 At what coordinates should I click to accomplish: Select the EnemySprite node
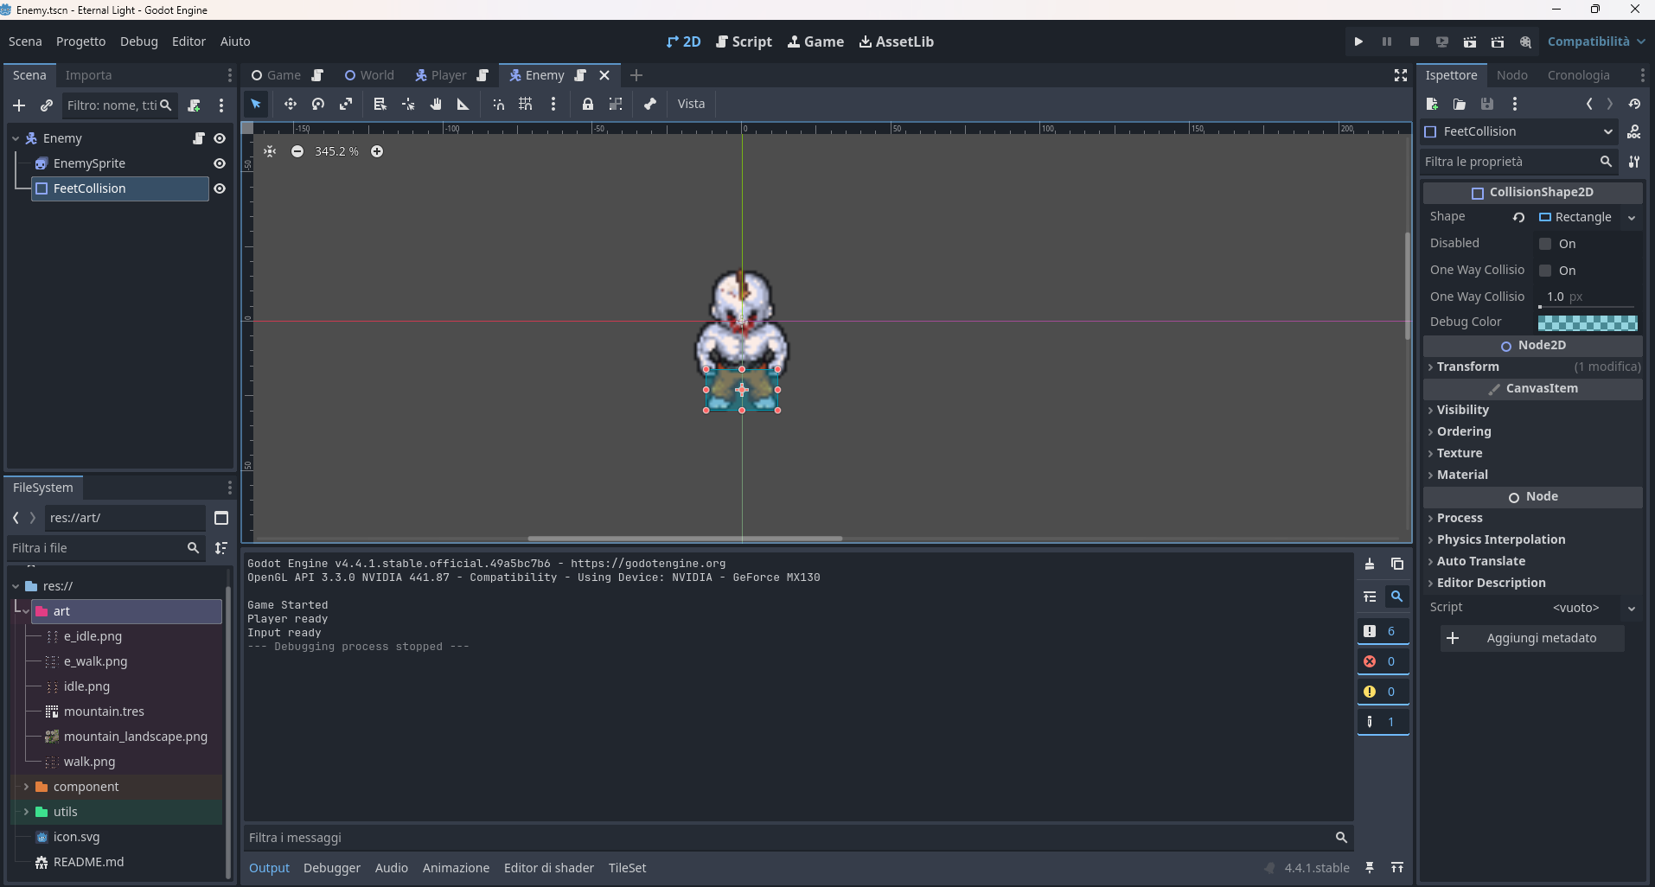click(x=89, y=163)
